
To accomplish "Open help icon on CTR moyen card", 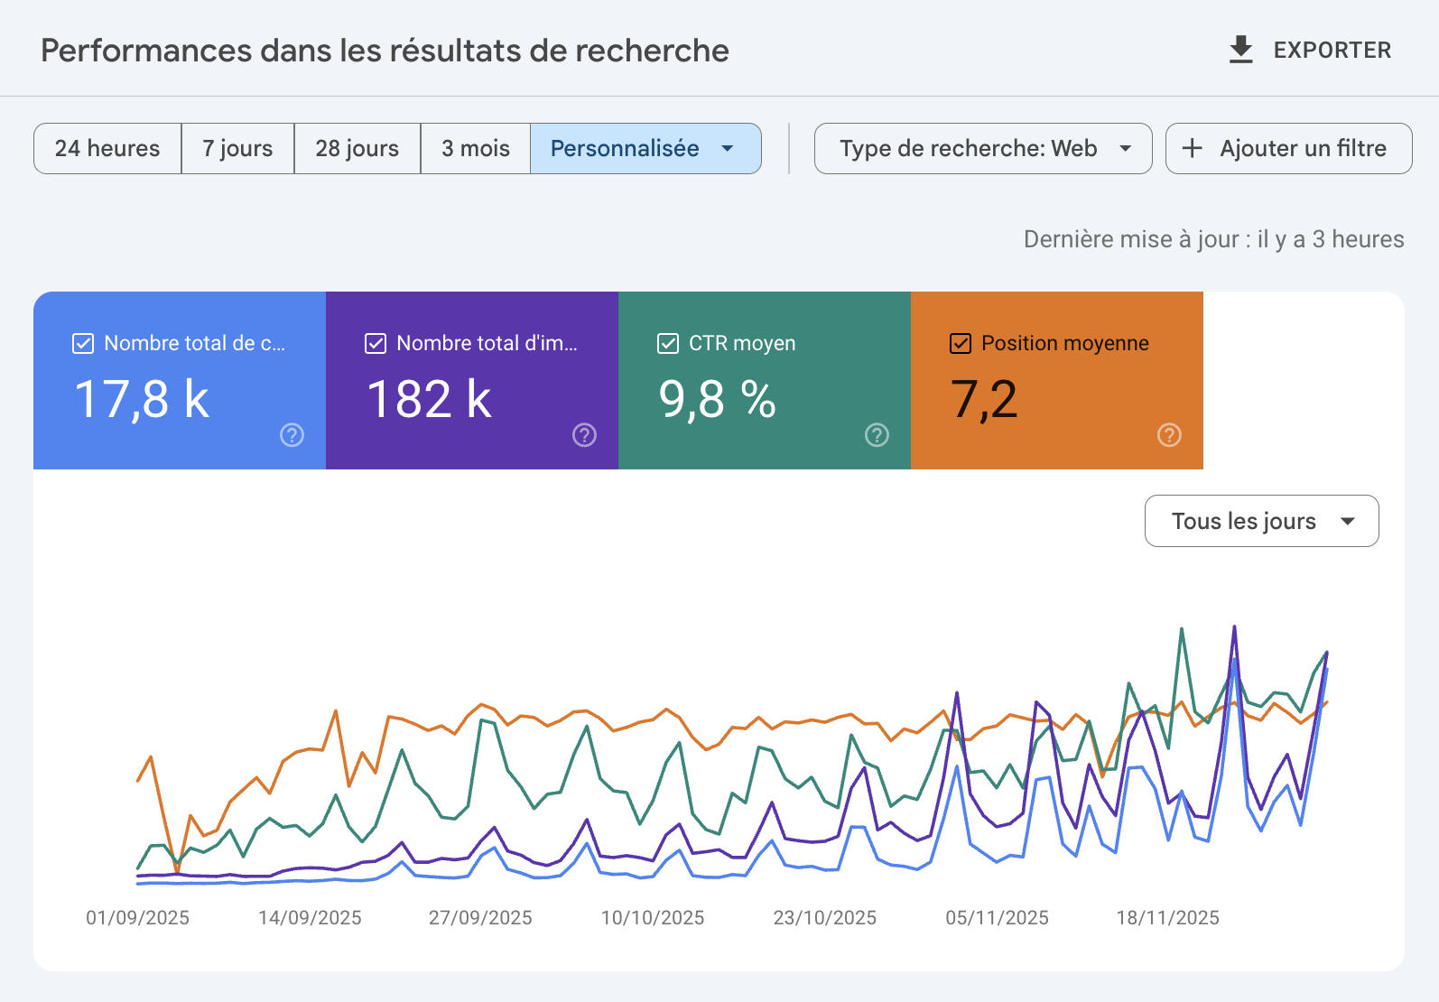I will [x=877, y=435].
